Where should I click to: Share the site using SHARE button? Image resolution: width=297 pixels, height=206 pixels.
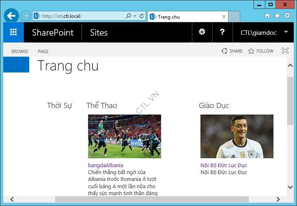tap(232, 51)
